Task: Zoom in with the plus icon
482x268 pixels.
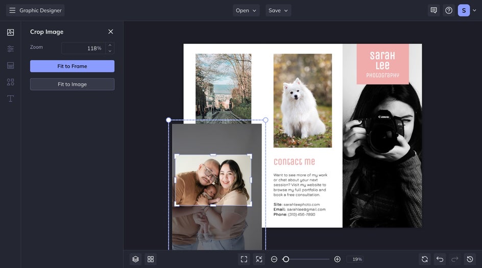Action: click(x=337, y=259)
